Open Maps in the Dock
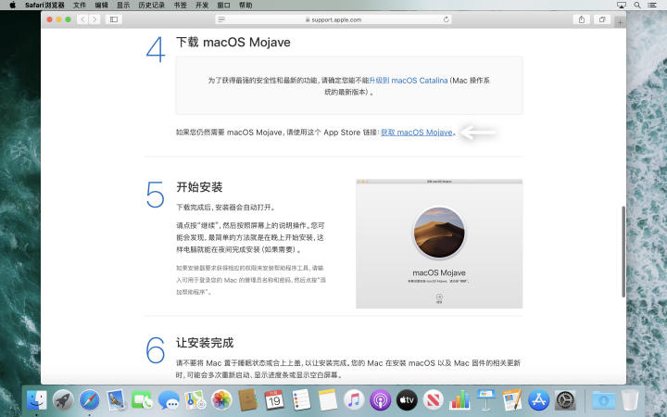 195,400
